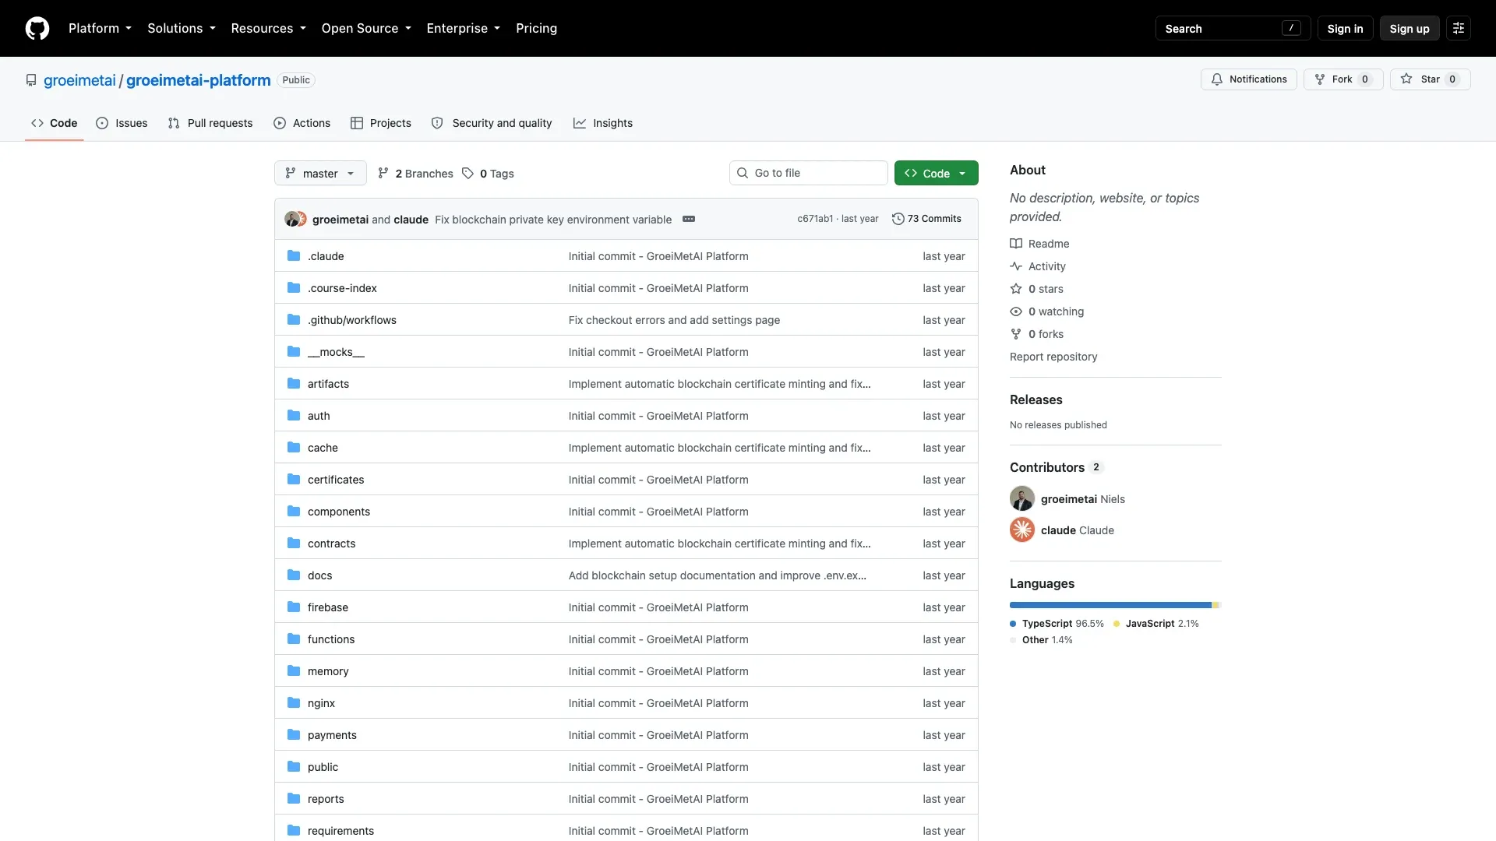Click groeimetai contributor avatar in sidebar
1496x841 pixels.
coord(1022,498)
